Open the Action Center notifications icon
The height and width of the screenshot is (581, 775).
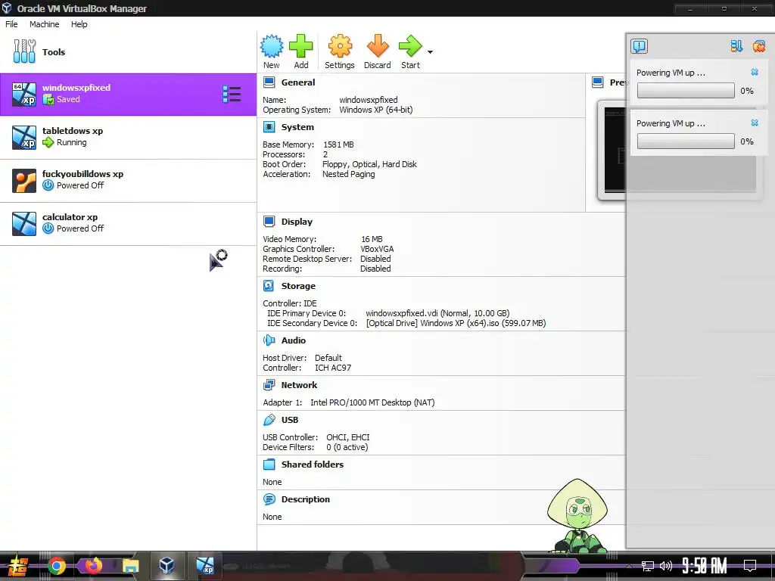750,565
